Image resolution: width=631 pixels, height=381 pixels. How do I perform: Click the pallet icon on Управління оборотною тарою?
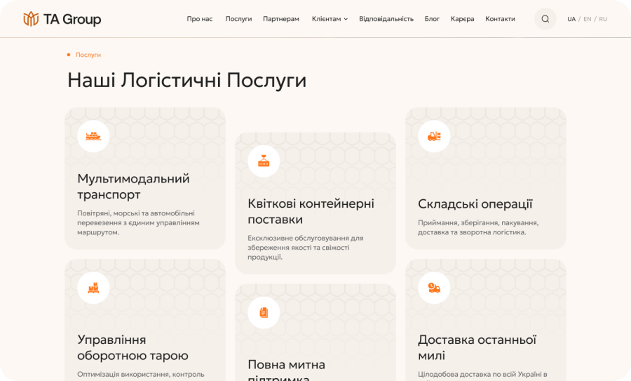tap(93, 288)
